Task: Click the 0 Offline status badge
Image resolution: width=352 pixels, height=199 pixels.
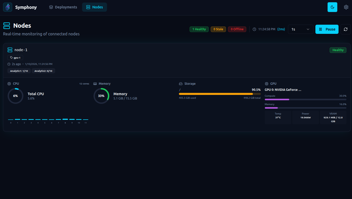Action: point(237,29)
